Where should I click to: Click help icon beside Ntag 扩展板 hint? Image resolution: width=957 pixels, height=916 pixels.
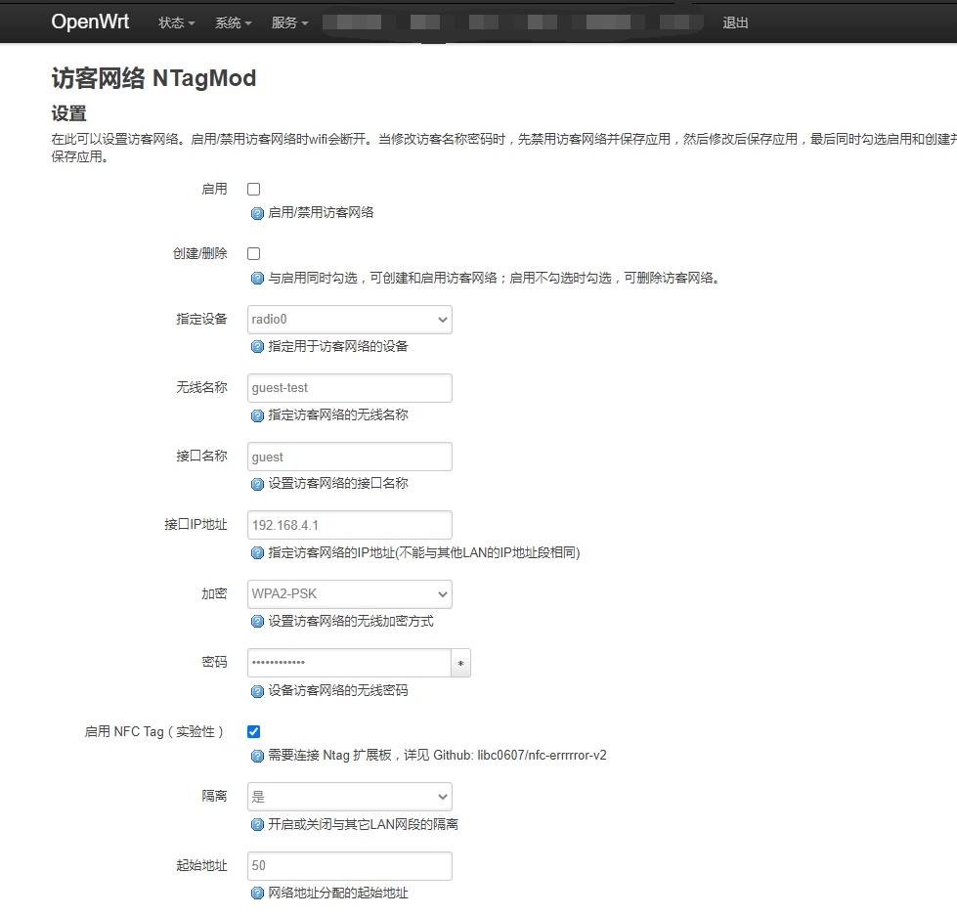pos(257,756)
